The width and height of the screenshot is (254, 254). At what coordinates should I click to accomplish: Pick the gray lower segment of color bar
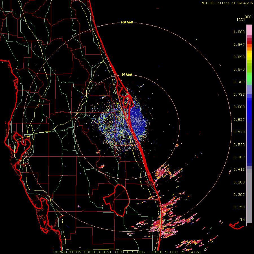pos(249,196)
